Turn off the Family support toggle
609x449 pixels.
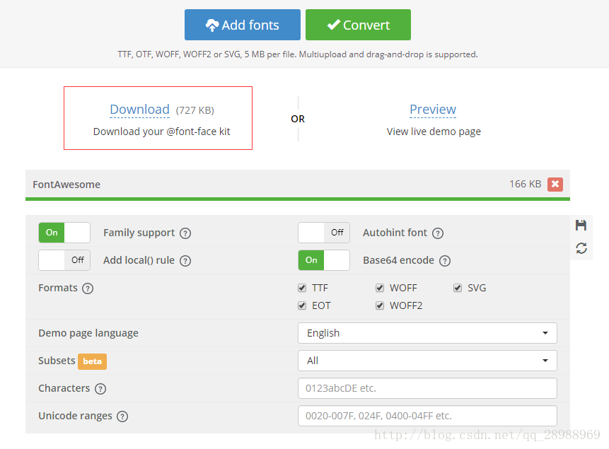[64, 233]
